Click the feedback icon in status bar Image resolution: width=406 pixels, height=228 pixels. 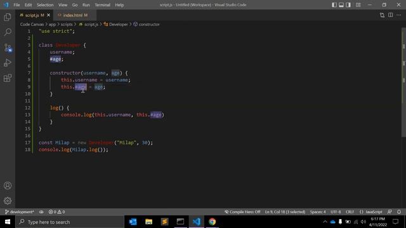390,212
